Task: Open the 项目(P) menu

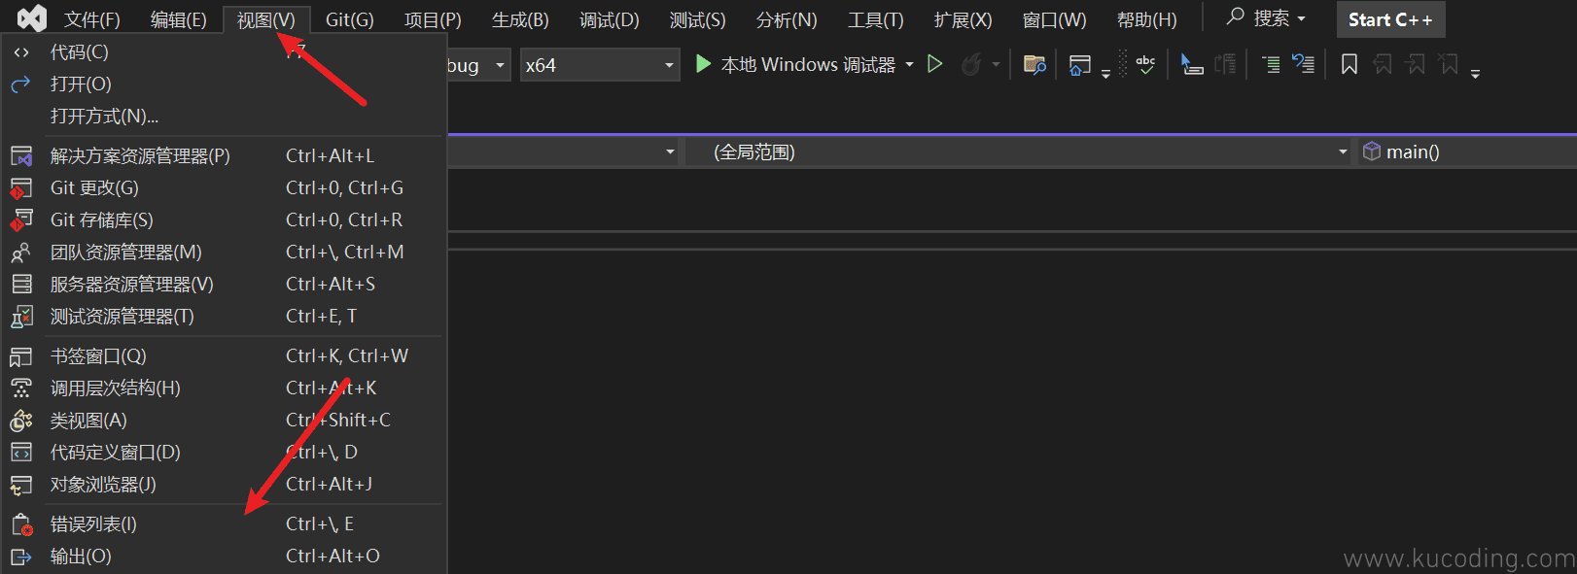Action: click(433, 20)
